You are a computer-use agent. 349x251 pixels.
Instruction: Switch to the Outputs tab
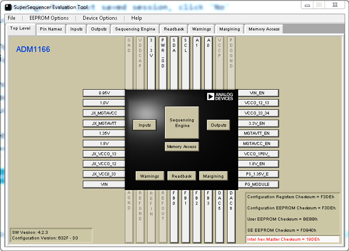click(x=99, y=29)
